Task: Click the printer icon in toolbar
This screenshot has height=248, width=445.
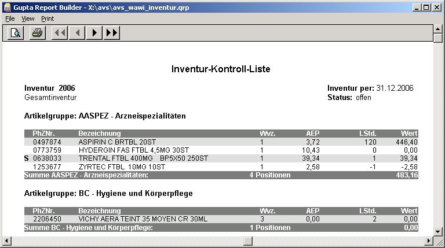Action: pos(38,33)
